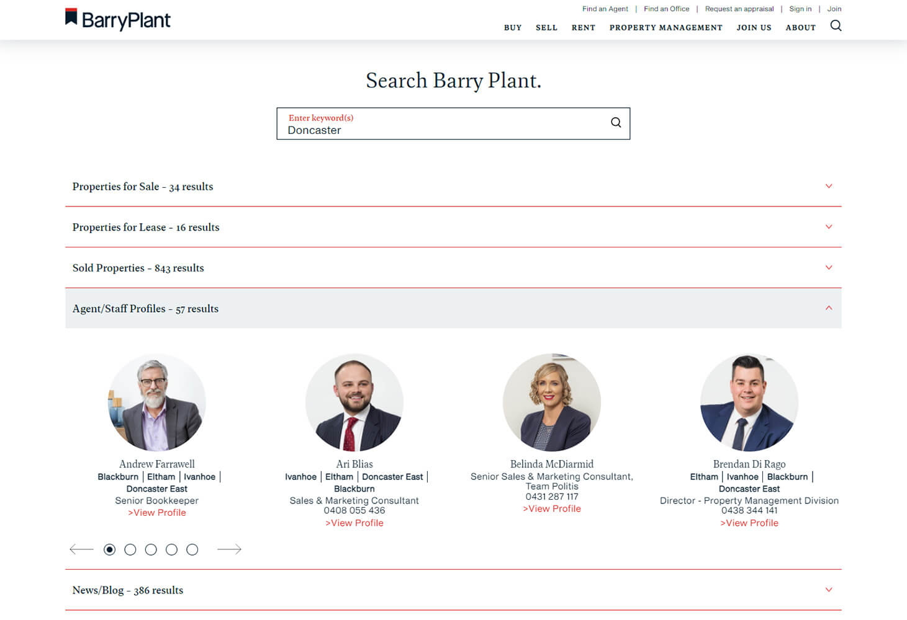Click Brendan Di Rago name
This screenshot has width=907, height=620.
click(x=749, y=464)
